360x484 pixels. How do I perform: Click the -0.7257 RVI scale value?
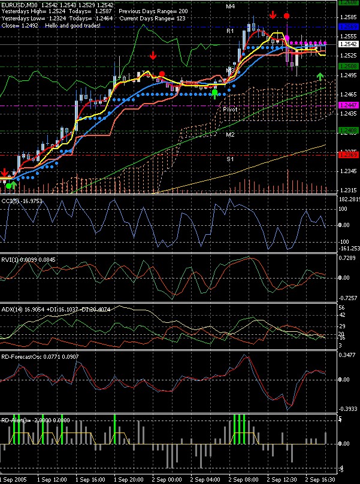pos(349,298)
